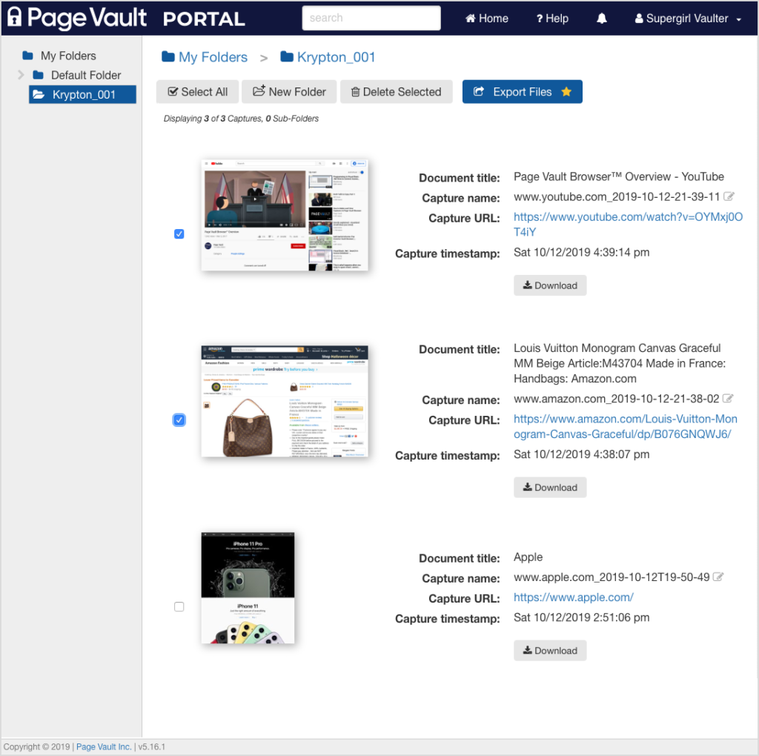Edit the Apple capture name pencil icon

[x=718, y=577]
